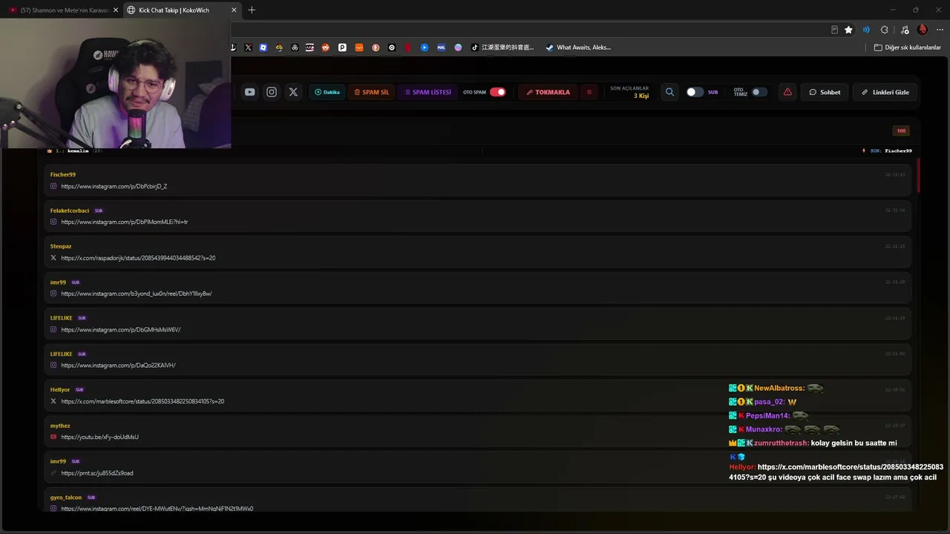950x534 pixels.
Task: Open the Reddit bookmark in the bookmarks bar
Action: (325, 47)
